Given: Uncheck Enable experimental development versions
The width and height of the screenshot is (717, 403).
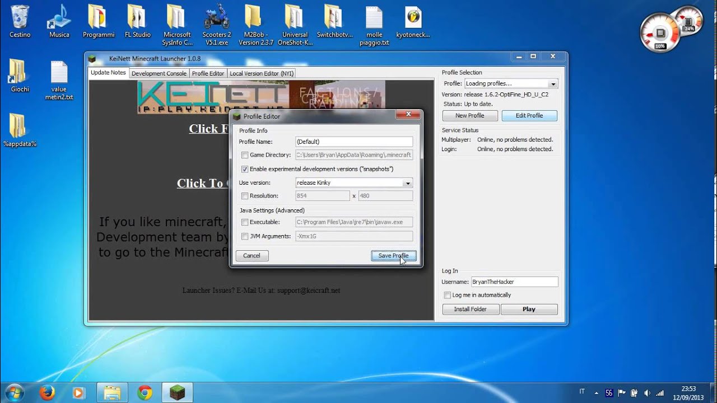Looking at the screenshot, I should tap(245, 169).
